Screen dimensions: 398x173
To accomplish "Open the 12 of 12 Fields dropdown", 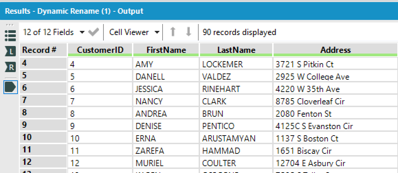I will tap(54, 32).
